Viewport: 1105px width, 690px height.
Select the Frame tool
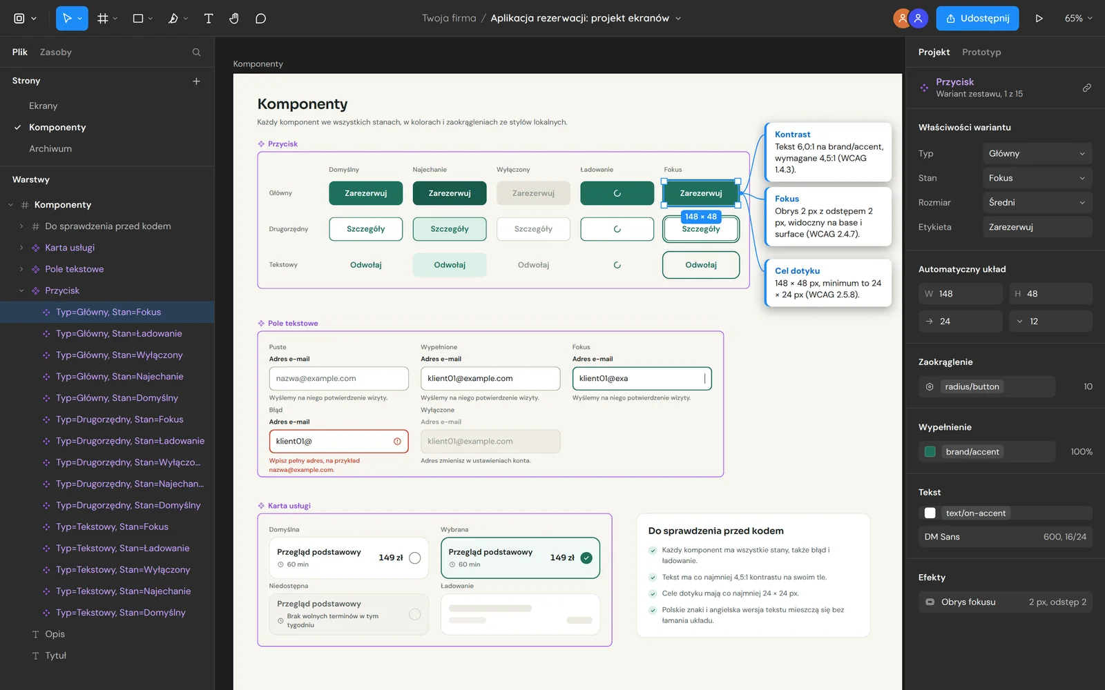click(x=103, y=19)
